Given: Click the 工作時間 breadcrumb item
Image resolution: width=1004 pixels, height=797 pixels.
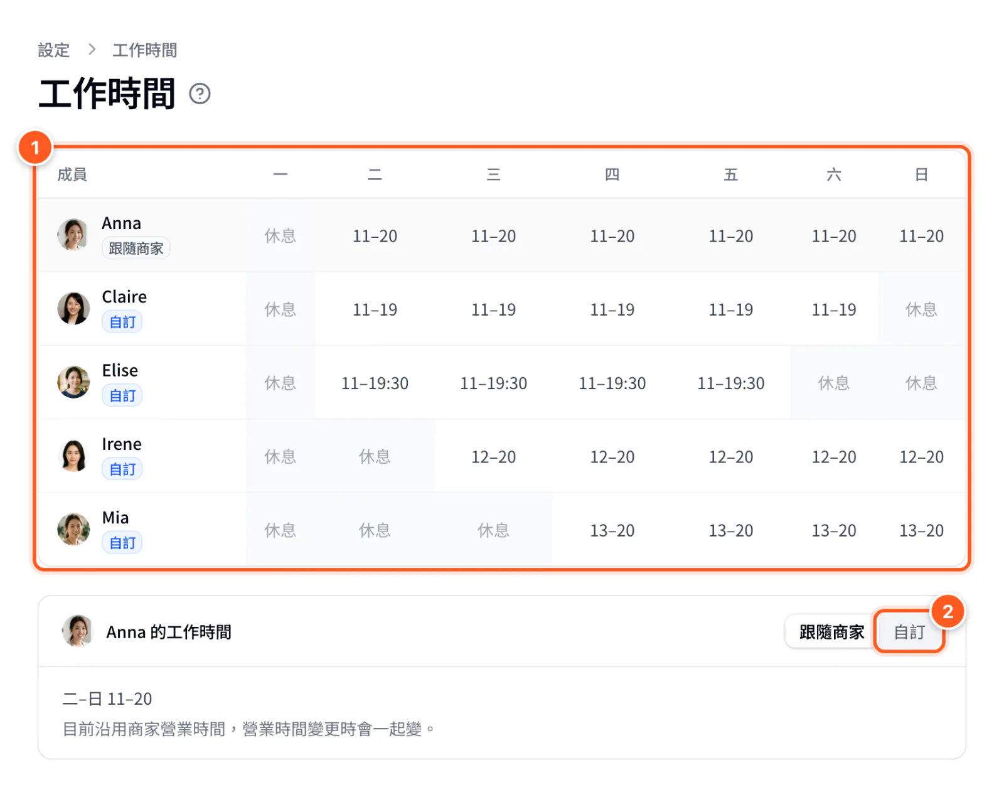Looking at the screenshot, I should [144, 50].
